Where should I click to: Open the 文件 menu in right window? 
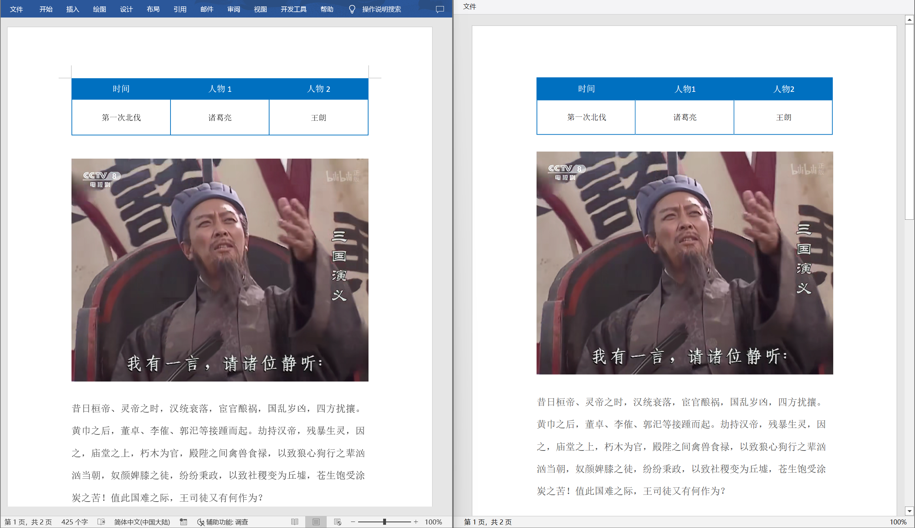[x=469, y=6]
